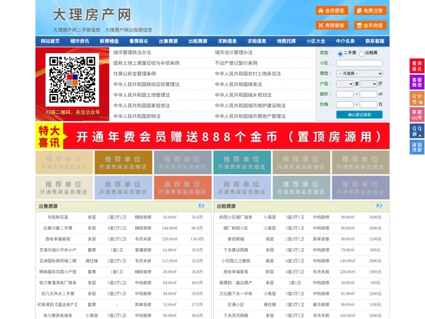This screenshot has height=319, width=425.
Task: Click 更多 in 出售房源 section header
Action: pos(202,206)
